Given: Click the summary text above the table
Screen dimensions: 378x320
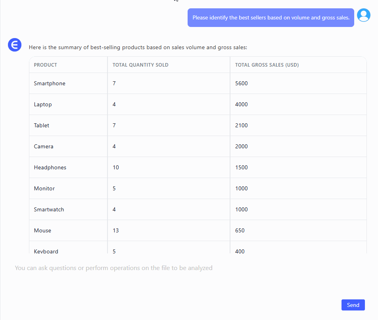Looking at the screenshot, I should [x=138, y=48].
